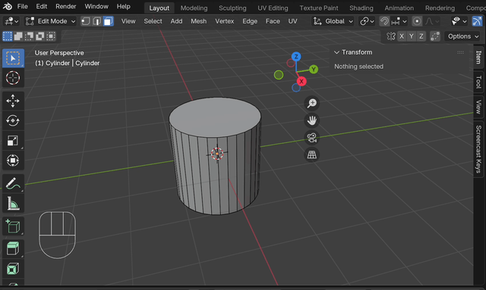
Task: Open the Select menu in viewport header
Action: click(153, 21)
